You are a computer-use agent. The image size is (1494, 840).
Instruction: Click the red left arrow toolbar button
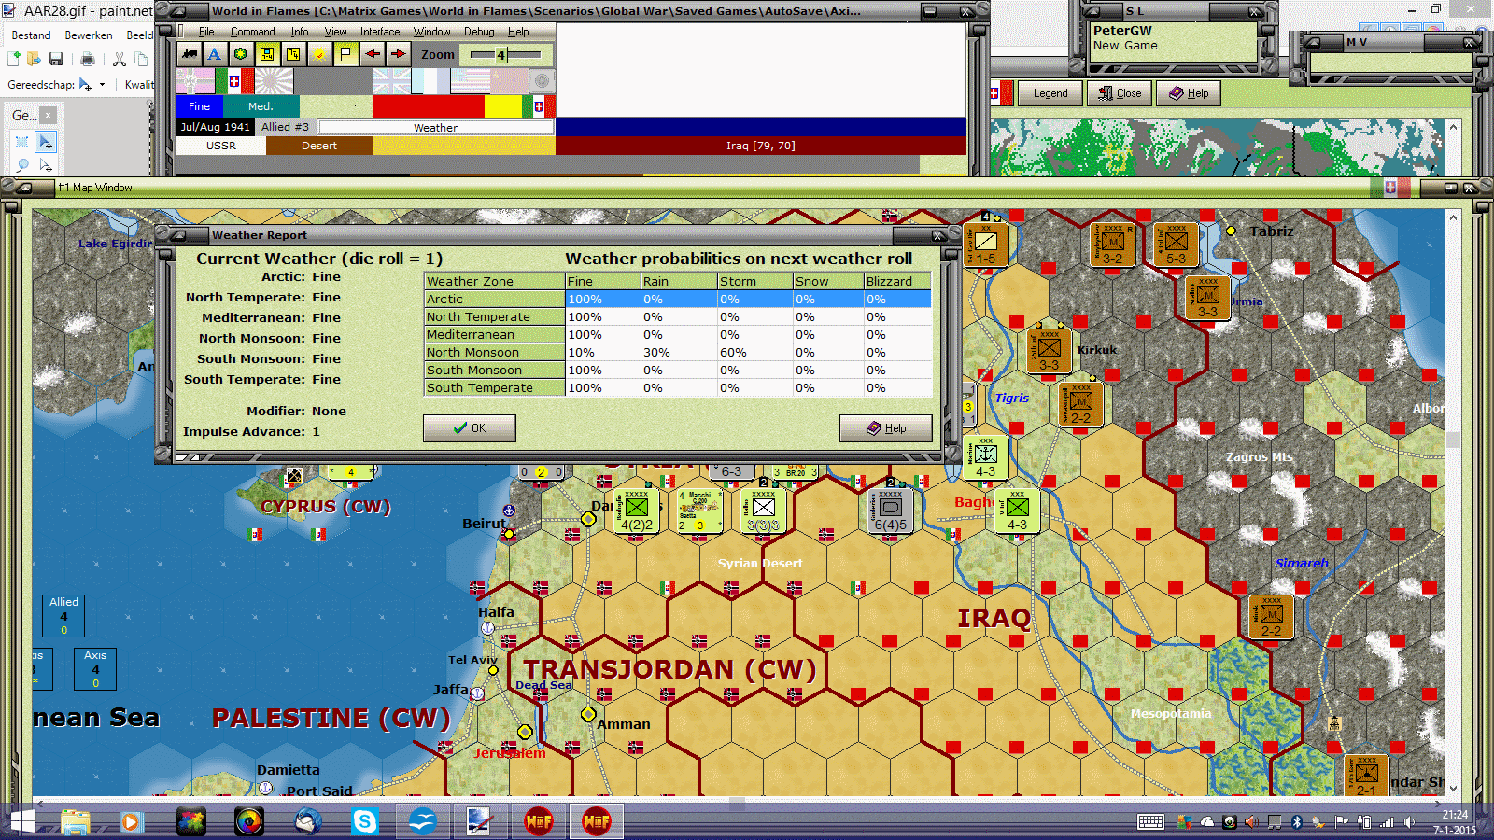point(373,54)
